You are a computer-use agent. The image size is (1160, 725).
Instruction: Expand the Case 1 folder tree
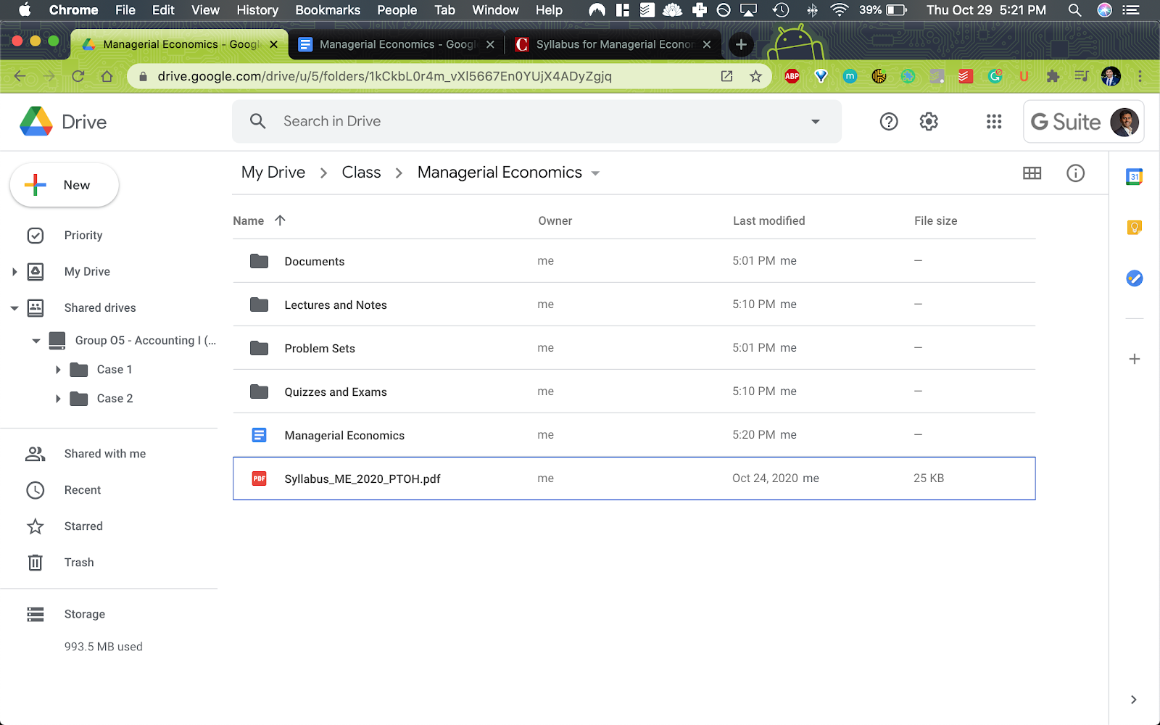click(x=58, y=370)
